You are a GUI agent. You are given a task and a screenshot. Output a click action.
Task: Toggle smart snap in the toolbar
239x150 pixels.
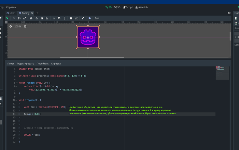[x=54, y=18]
